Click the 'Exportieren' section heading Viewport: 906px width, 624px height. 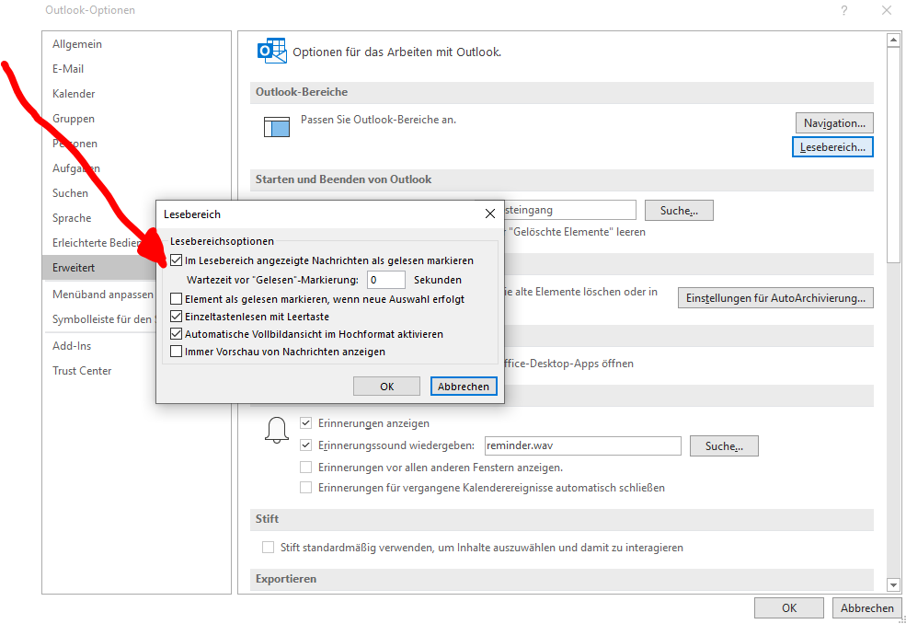tap(286, 579)
